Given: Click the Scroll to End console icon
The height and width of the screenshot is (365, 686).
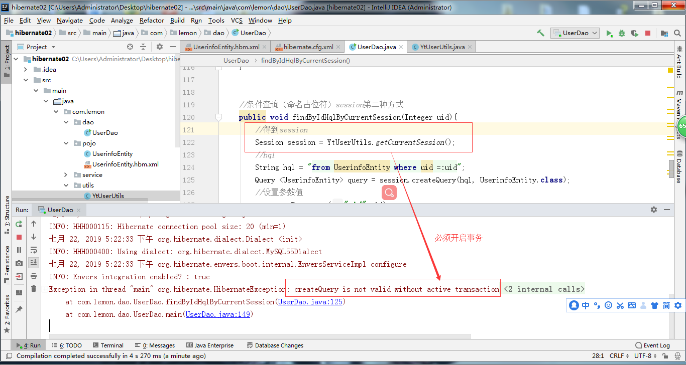Looking at the screenshot, I should (34, 263).
